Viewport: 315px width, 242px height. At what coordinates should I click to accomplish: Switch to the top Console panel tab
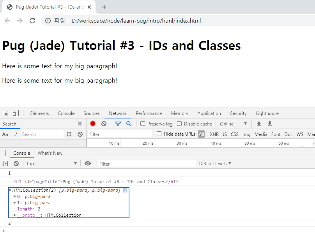66,113
